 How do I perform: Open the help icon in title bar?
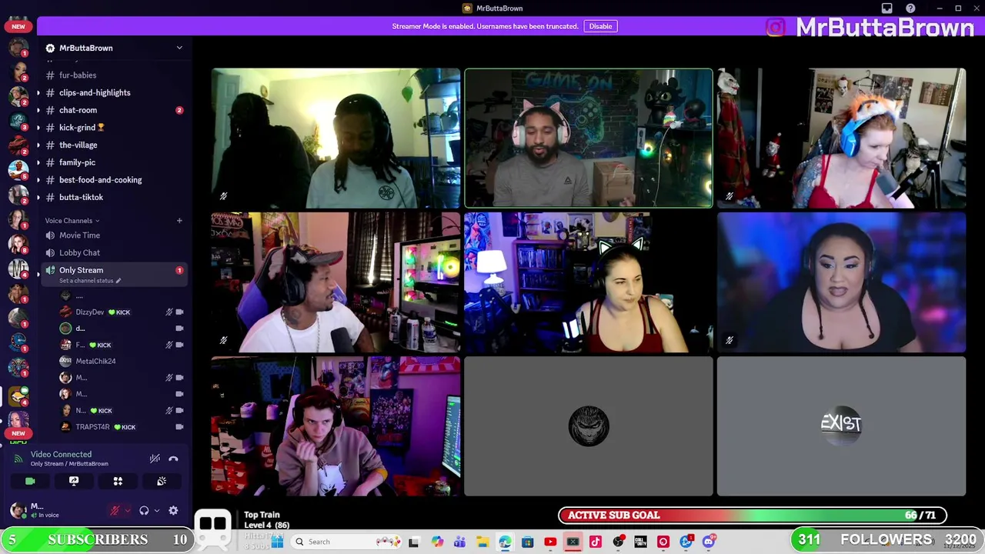(910, 8)
